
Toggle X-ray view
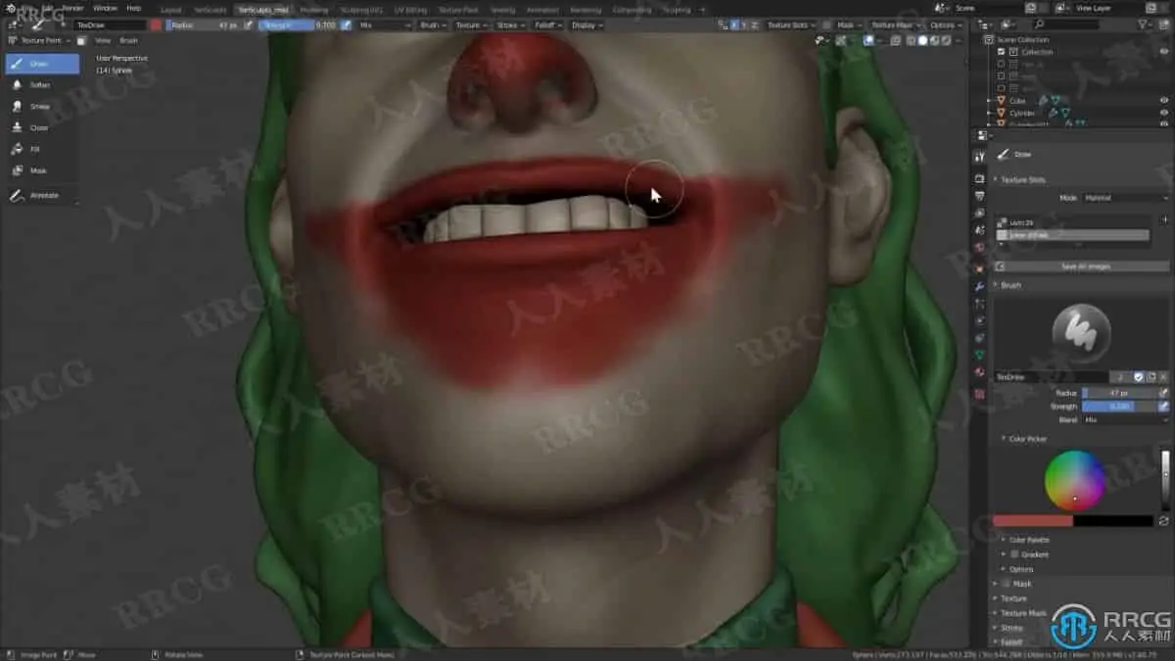[895, 40]
